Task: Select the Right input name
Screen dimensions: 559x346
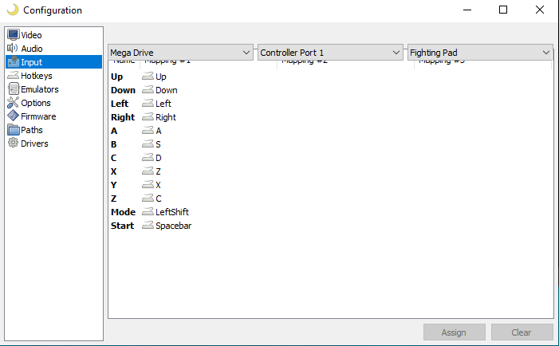Action: click(123, 117)
